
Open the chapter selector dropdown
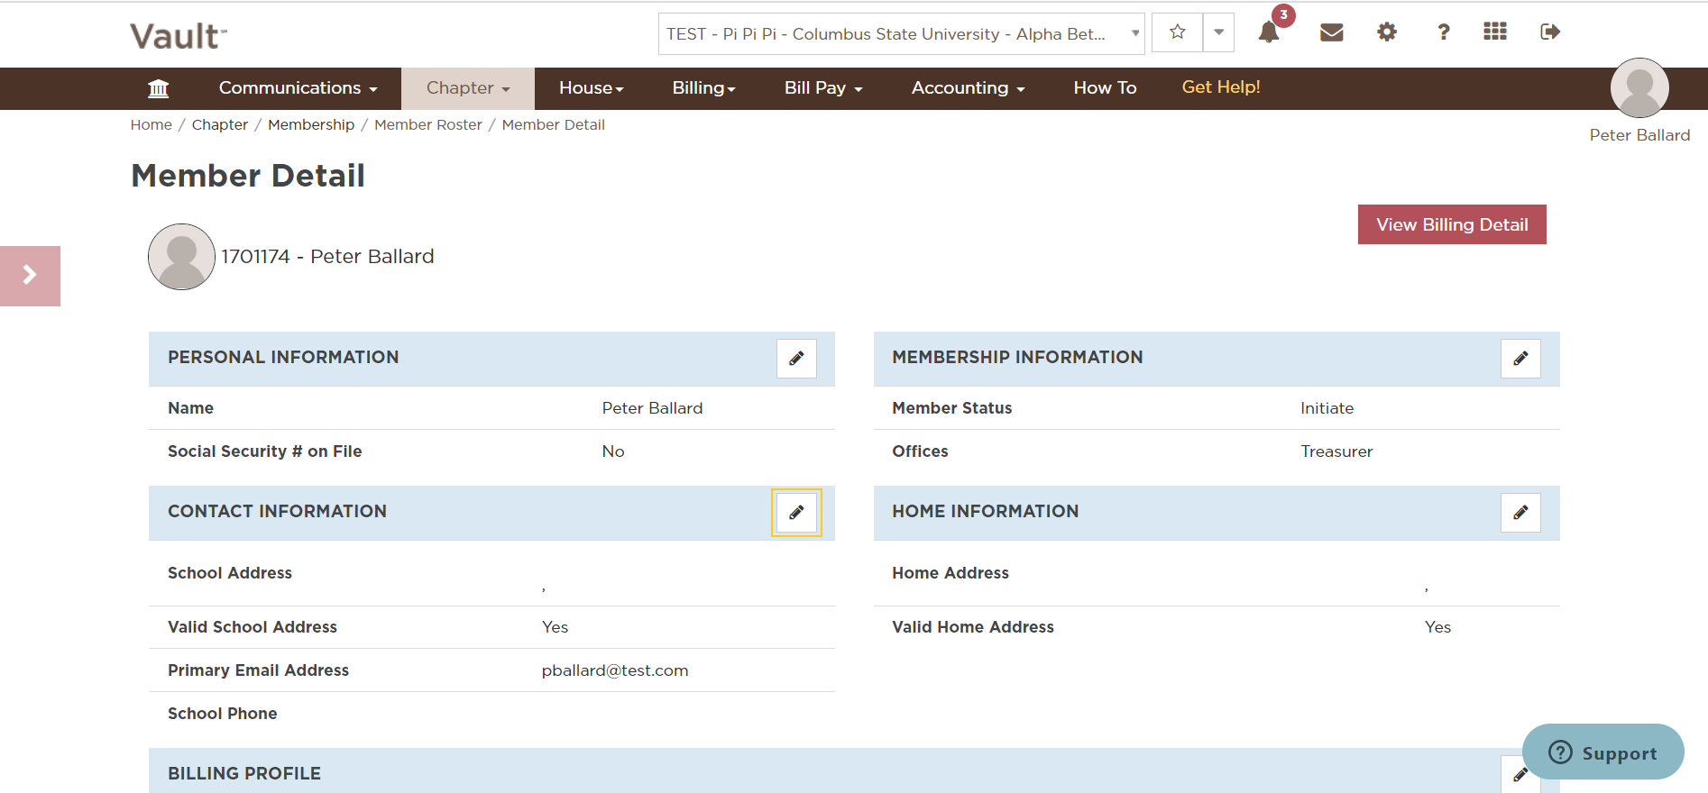point(901,34)
